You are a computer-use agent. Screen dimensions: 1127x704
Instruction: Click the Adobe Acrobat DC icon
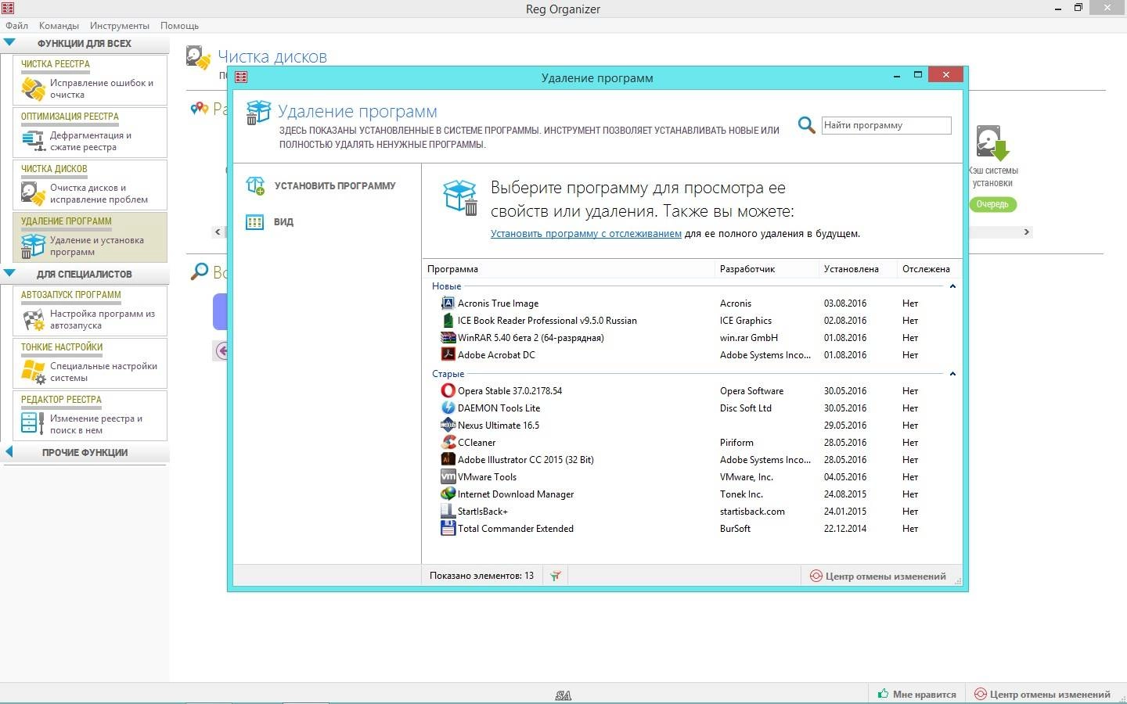448,354
